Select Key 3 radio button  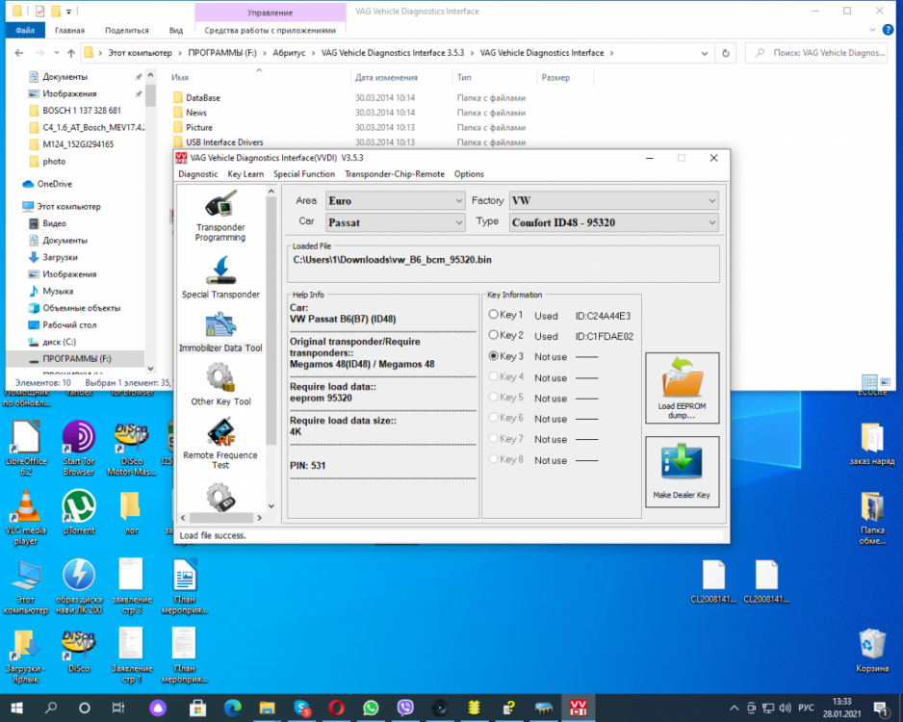click(494, 356)
